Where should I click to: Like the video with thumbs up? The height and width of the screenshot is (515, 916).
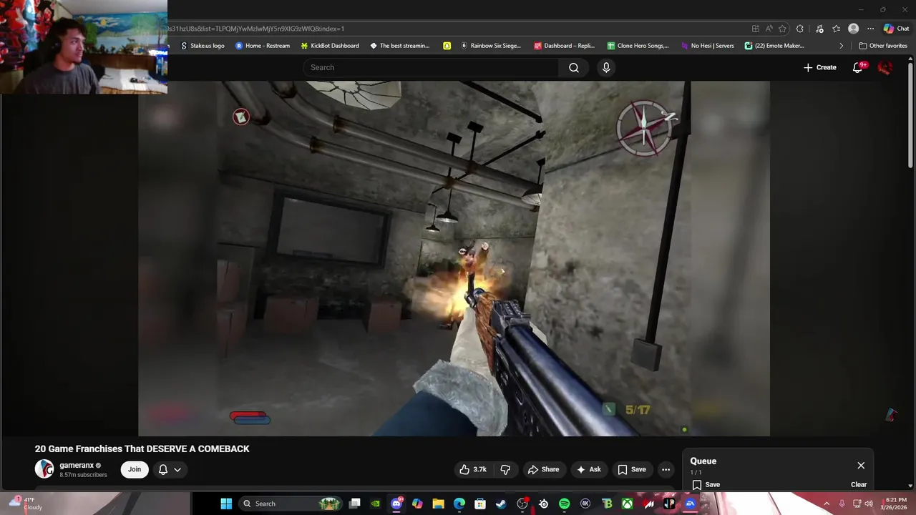[x=473, y=469]
